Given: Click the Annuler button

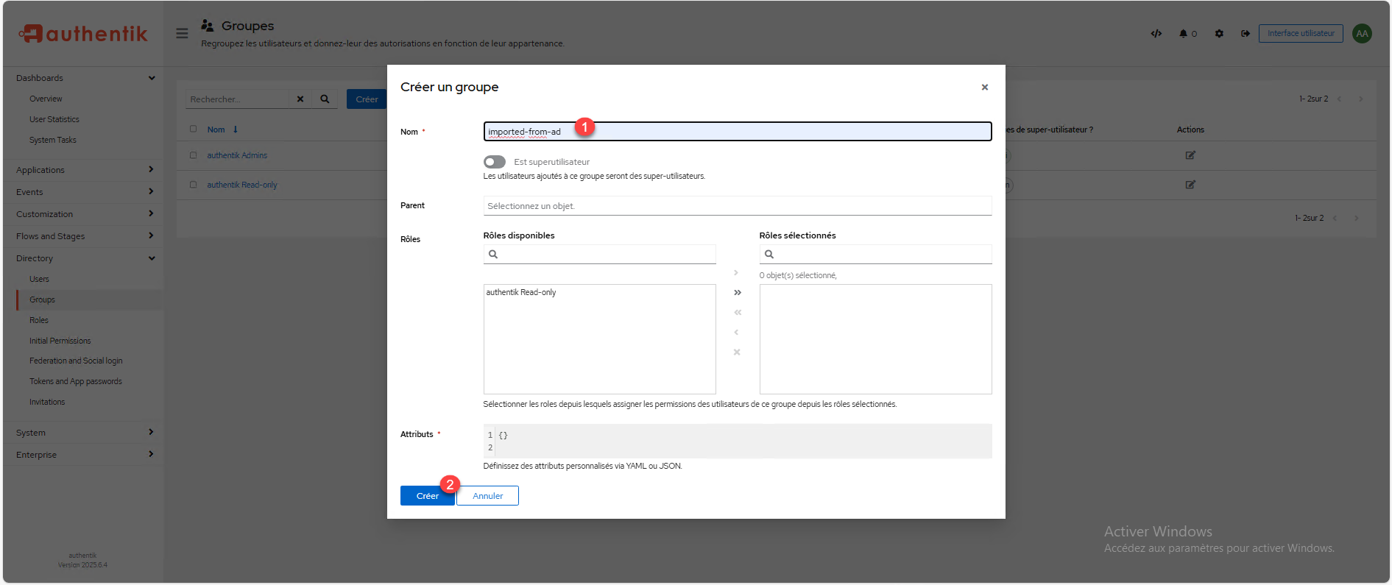Looking at the screenshot, I should click(x=487, y=496).
